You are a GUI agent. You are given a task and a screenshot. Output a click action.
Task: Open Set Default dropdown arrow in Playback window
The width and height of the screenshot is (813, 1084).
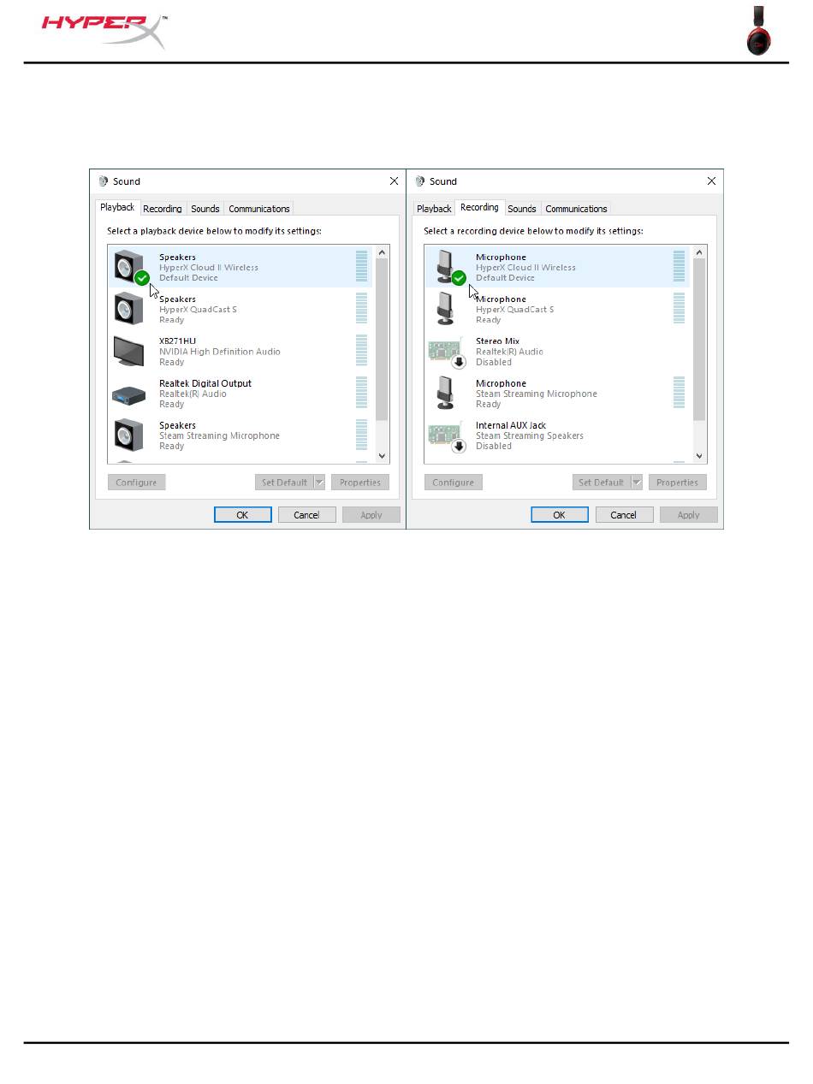(319, 483)
